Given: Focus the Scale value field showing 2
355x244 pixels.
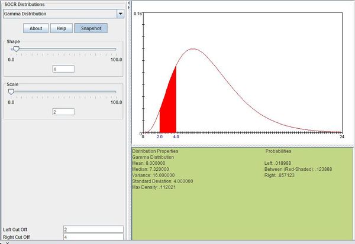Looking at the screenshot, I should tap(63, 112).
